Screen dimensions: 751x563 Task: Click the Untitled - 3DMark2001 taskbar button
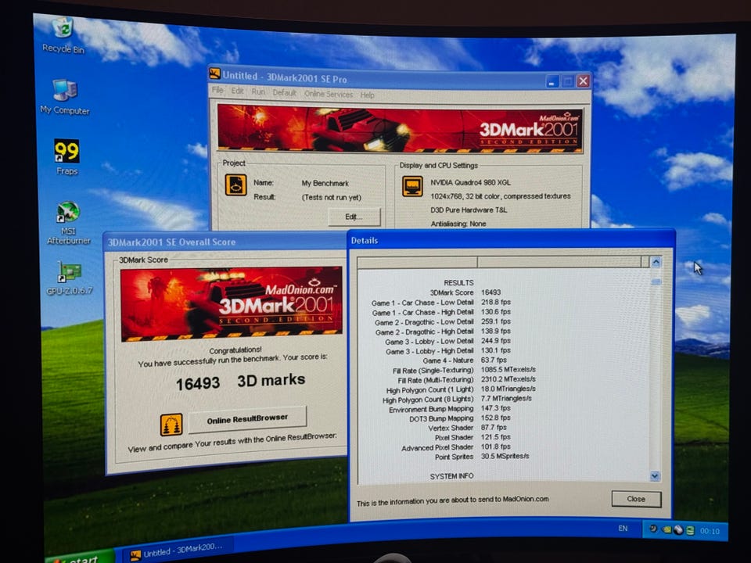click(x=178, y=550)
